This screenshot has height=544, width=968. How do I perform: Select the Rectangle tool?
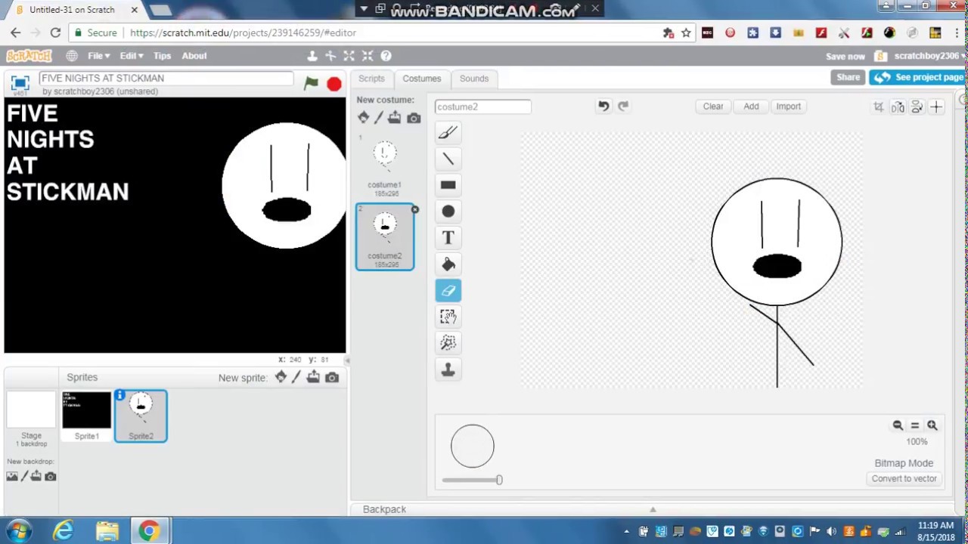pos(448,185)
